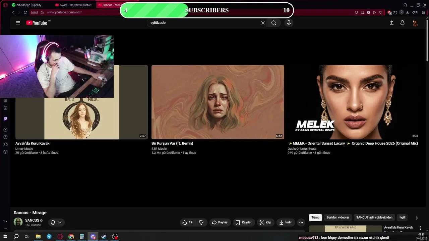Image resolution: width=429 pixels, height=241 pixels.
Task: Click the Kaydet save button
Action: click(x=244, y=222)
